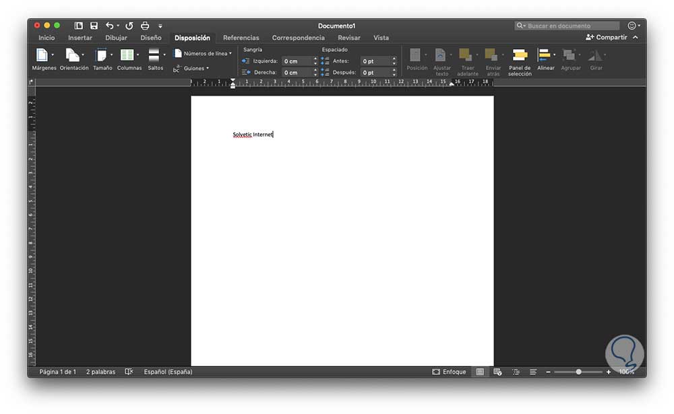Switch to the Dibujar tab
The height and width of the screenshot is (414, 674).
[116, 38]
